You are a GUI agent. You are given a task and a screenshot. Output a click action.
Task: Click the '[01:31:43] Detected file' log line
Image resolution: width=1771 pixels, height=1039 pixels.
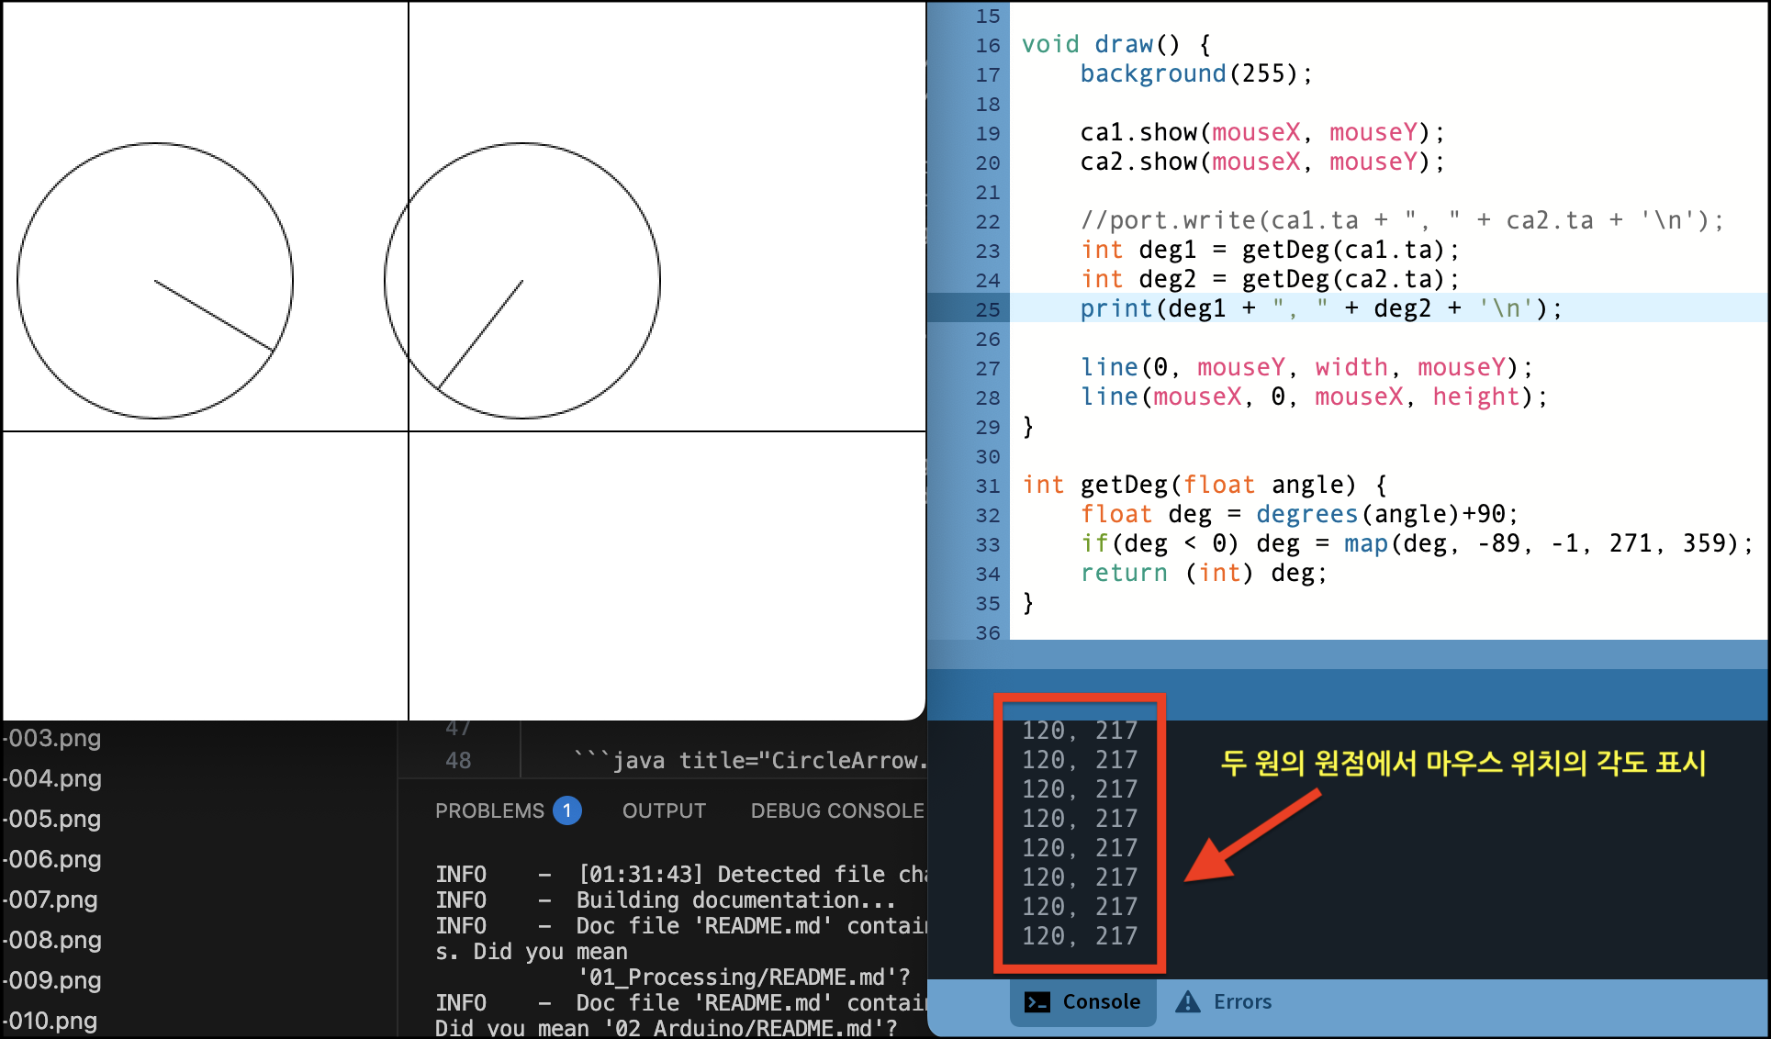pos(681,874)
